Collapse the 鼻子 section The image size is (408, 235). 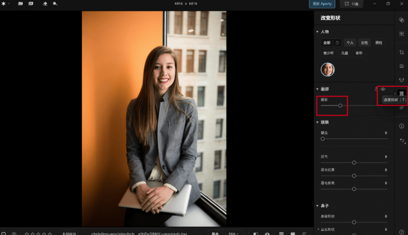[x=317, y=206]
